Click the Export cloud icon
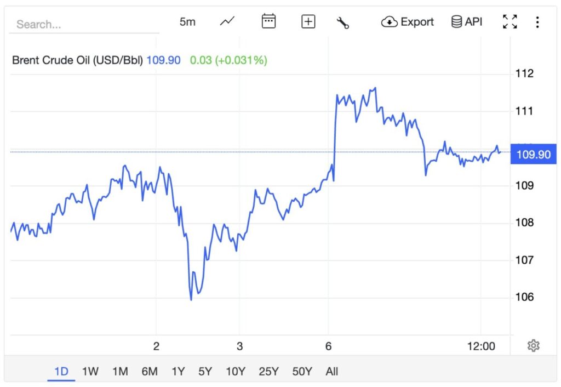The height and width of the screenshot is (387, 561). [x=389, y=21]
